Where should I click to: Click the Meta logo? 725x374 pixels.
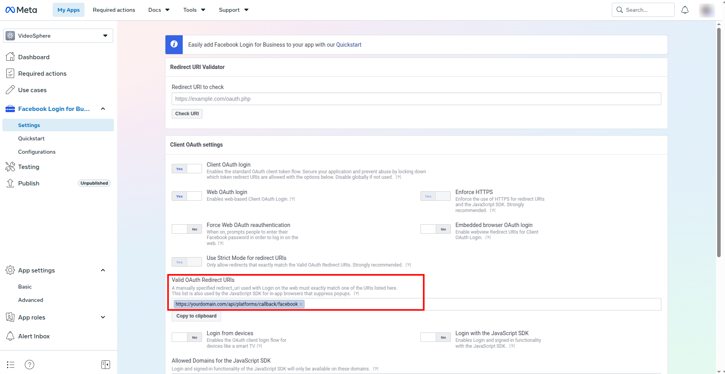[x=21, y=10]
